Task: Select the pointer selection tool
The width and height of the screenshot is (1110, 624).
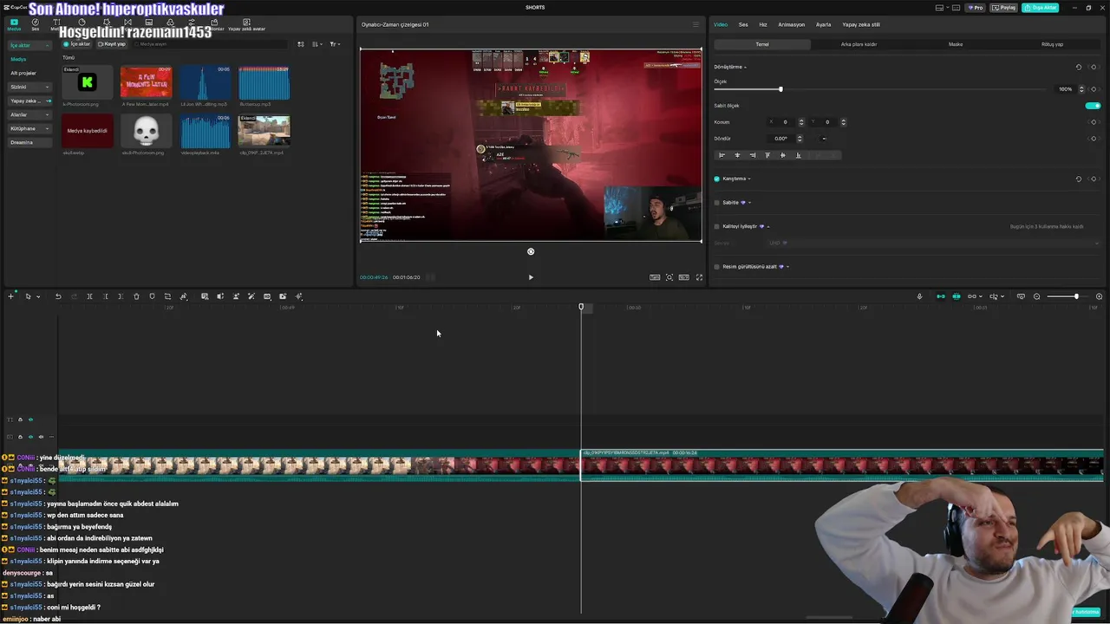Action: point(28,296)
